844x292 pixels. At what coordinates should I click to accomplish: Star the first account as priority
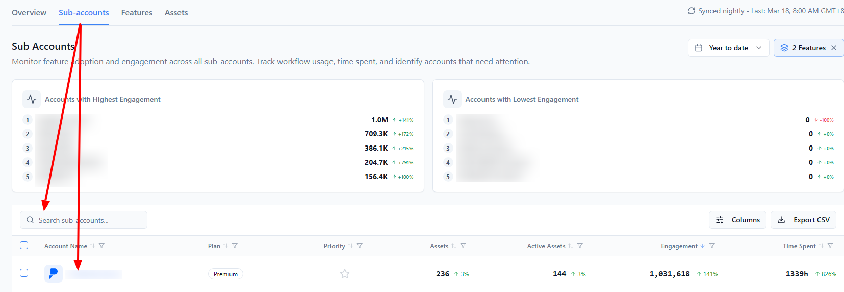click(x=345, y=274)
